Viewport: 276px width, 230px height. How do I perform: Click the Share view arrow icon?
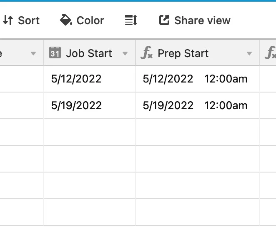164,20
